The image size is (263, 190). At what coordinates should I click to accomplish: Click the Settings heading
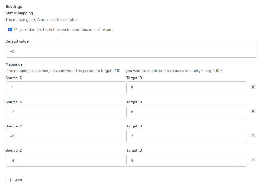[14, 6]
